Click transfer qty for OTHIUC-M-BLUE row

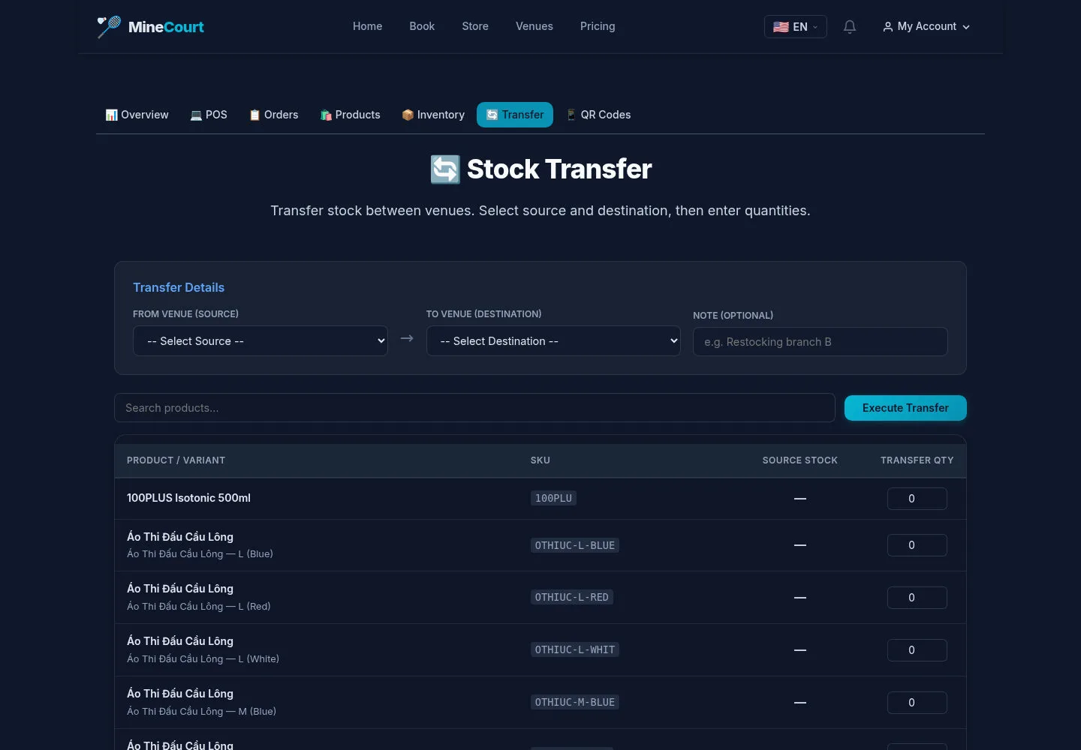pos(917,703)
